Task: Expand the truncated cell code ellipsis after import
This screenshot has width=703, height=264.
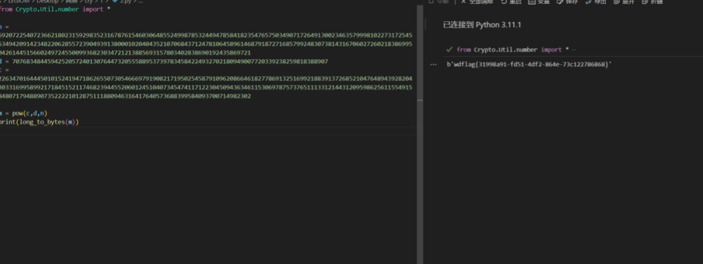Action: [574, 49]
